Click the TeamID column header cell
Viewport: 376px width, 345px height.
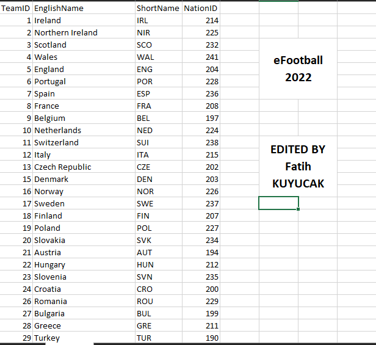[x=16, y=9]
